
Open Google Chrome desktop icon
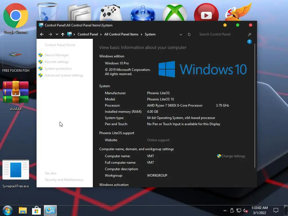pos(16,18)
